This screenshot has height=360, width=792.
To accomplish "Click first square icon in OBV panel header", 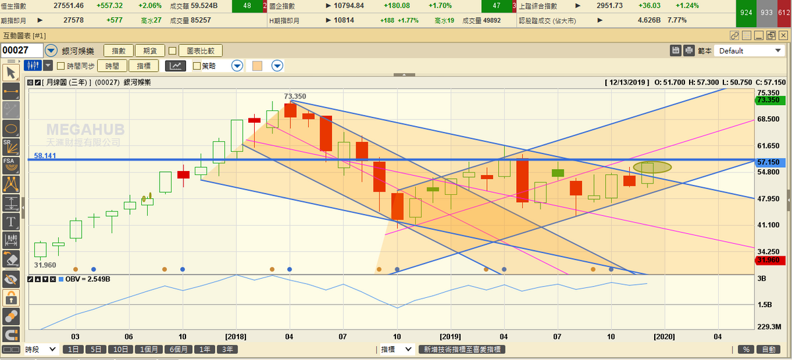I will coord(30,279).
